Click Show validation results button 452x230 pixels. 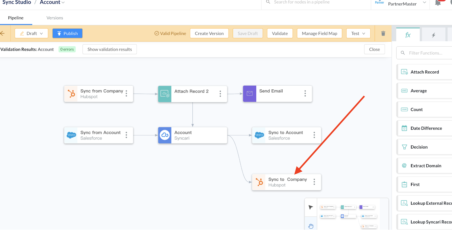coord(110,49)
